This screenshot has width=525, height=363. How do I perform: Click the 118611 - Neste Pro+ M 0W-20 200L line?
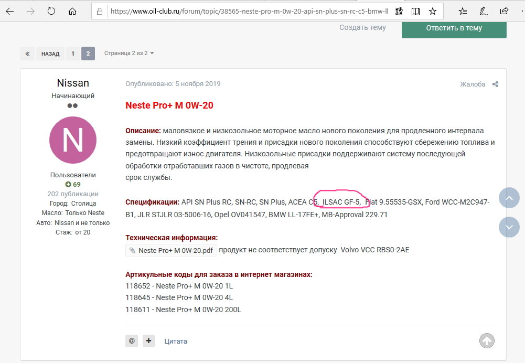click(183, 309)
